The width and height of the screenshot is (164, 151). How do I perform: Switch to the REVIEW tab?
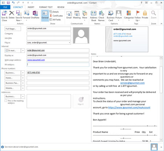(61, 7)
